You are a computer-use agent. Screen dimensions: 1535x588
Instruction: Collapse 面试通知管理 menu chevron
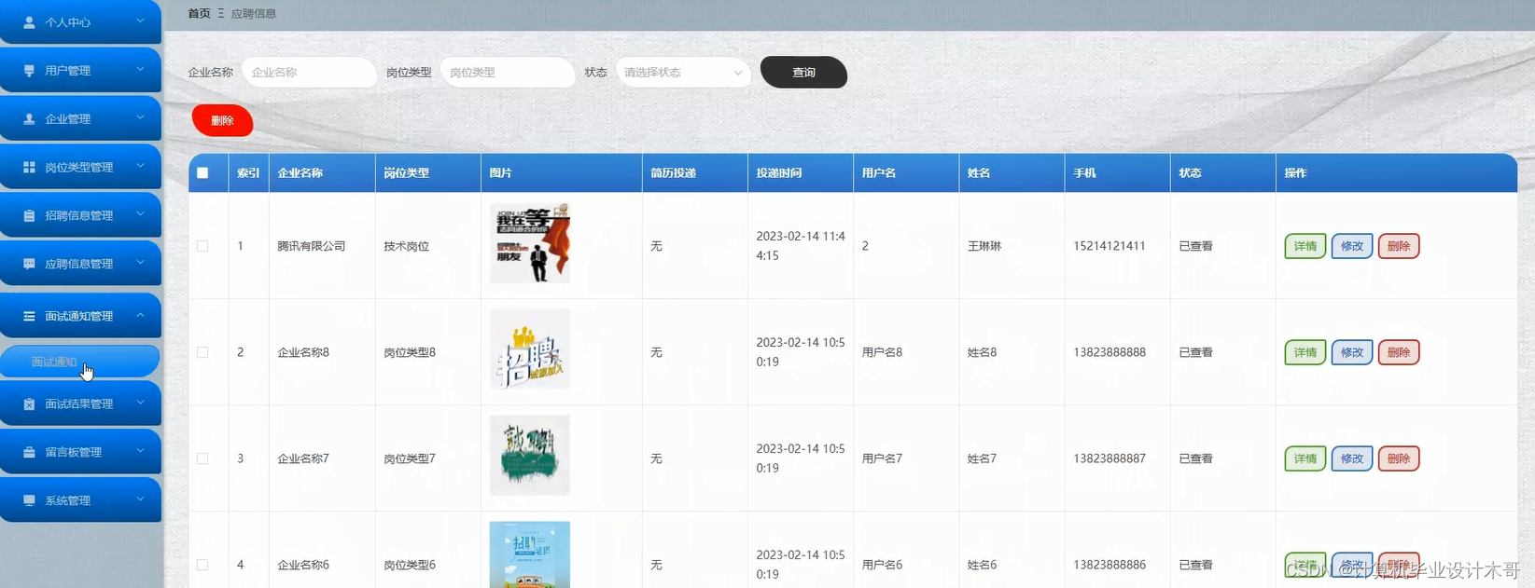coord(140,315)
